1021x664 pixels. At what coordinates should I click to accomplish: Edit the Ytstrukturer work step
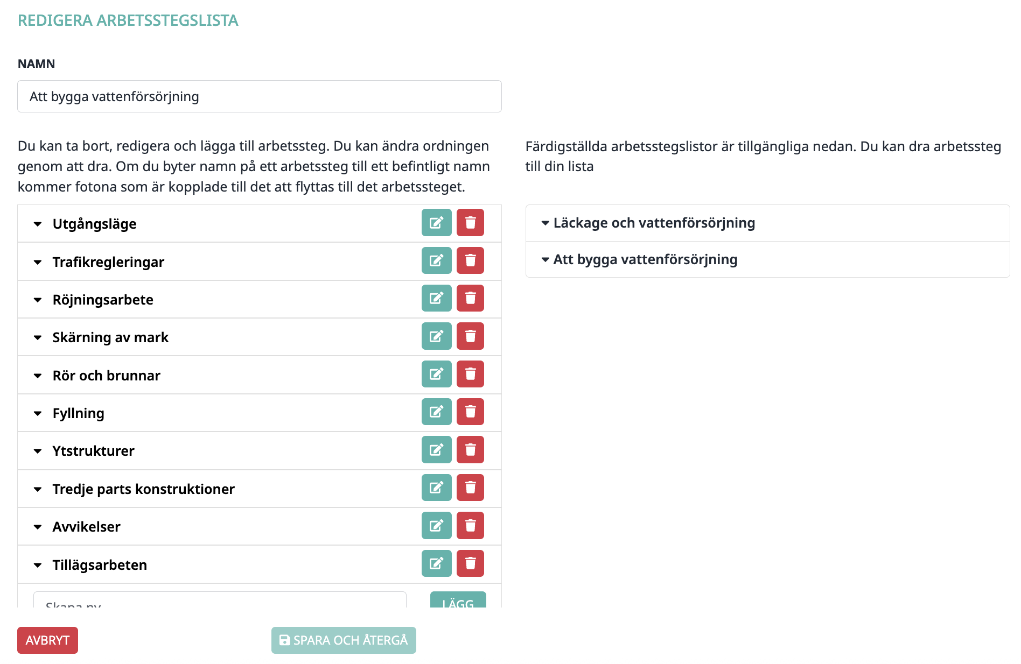436,450
